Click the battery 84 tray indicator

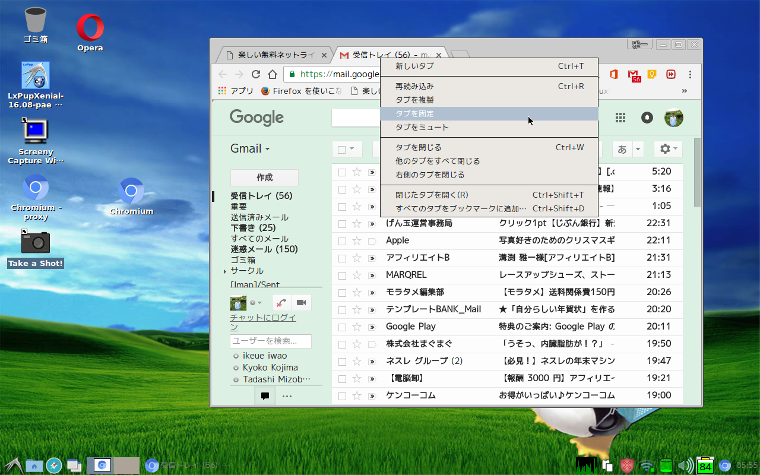(x=705, y=465)
